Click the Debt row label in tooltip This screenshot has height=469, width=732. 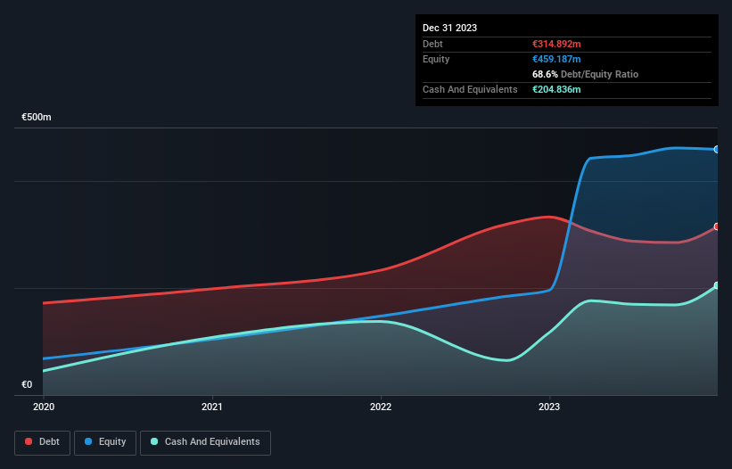tap(432, 44)
